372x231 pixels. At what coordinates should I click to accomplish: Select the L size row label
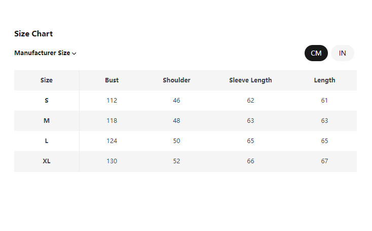[x=47, y=141]
